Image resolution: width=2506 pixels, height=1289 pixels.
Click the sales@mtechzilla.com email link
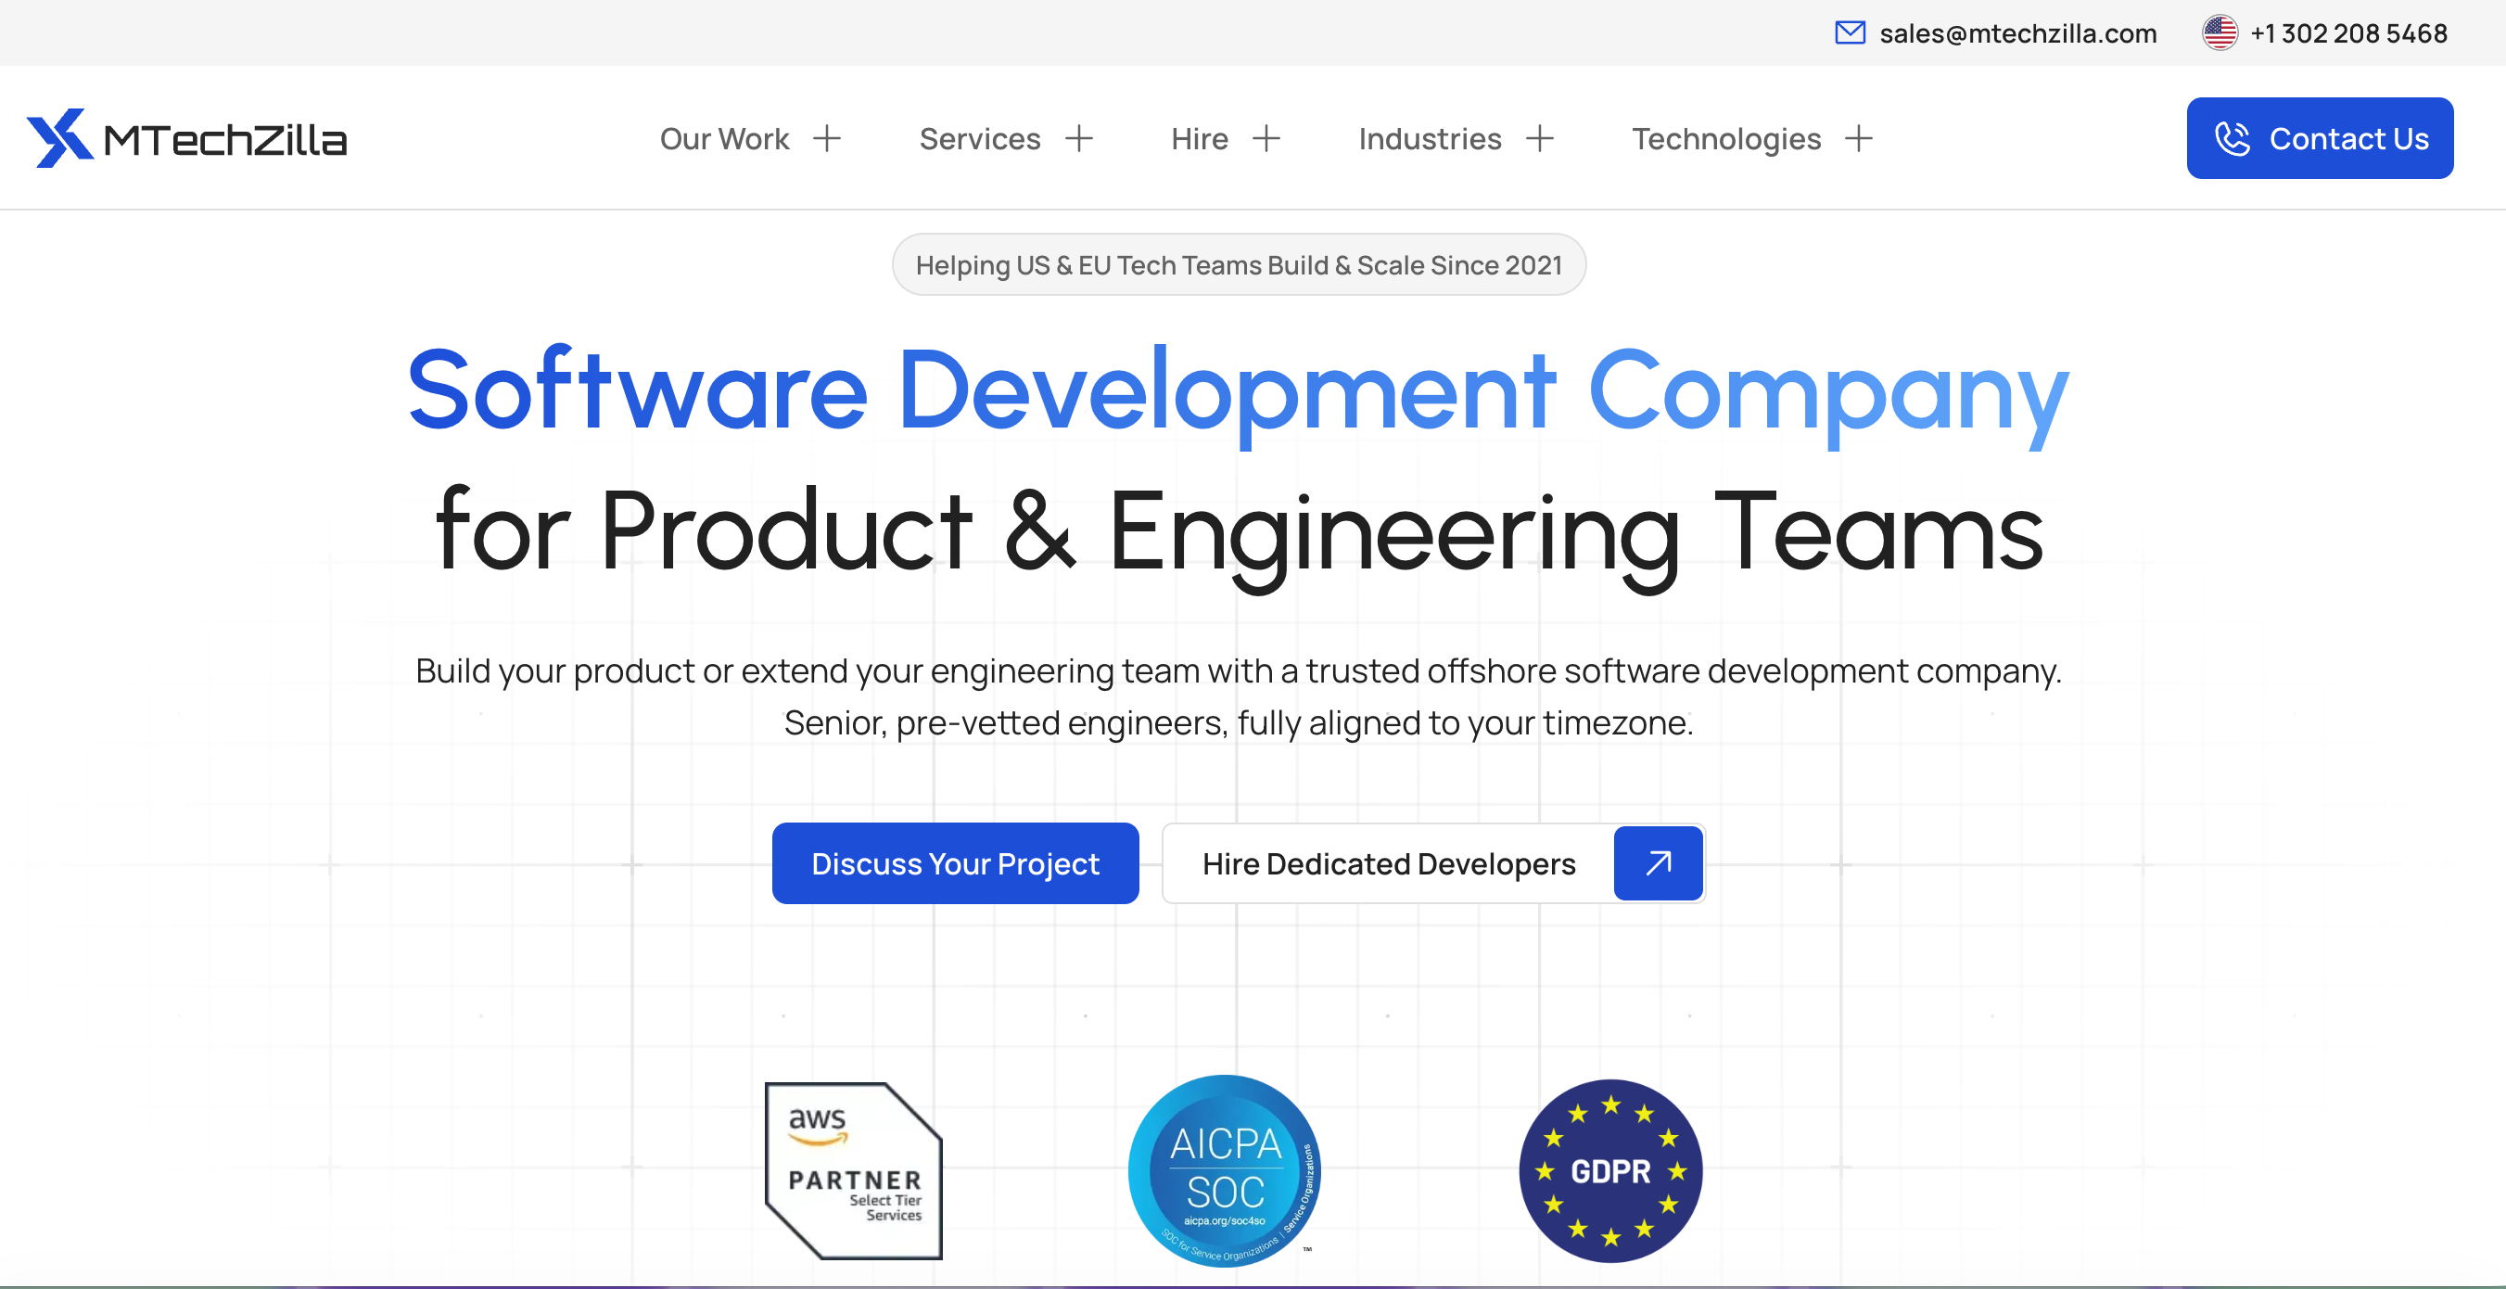pos(2017,33)
